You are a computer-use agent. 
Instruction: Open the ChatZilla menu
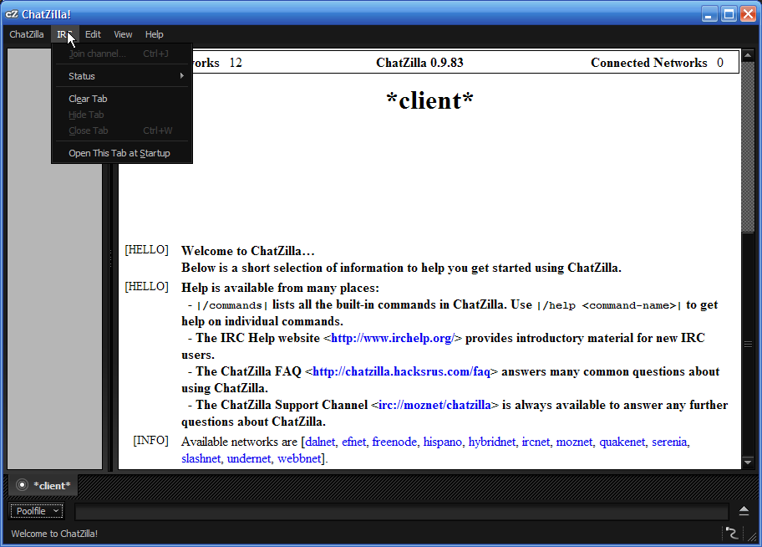[27, 34]
